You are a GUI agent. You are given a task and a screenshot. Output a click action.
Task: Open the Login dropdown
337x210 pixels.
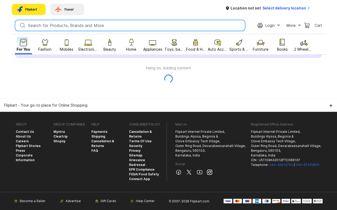(269, 25)
